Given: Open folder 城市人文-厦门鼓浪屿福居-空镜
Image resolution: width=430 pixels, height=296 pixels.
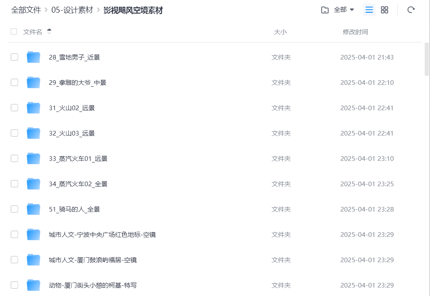Looking at the screenshot, I should [x=93, y=260].
